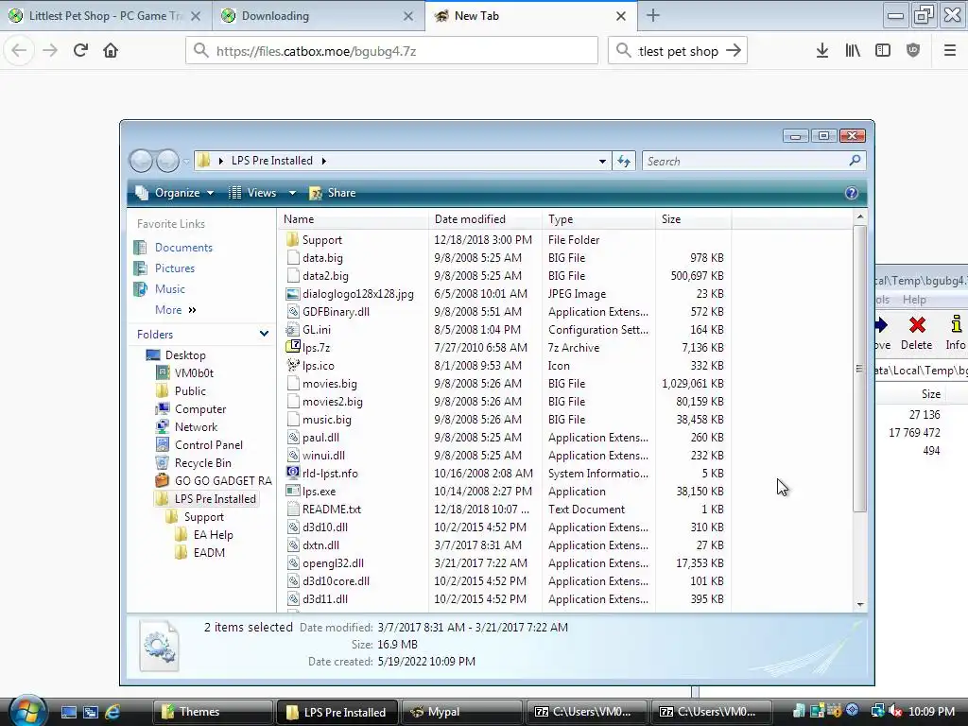
Task: Select Control Panel in folder tree
Action: [x=208, y=445]
